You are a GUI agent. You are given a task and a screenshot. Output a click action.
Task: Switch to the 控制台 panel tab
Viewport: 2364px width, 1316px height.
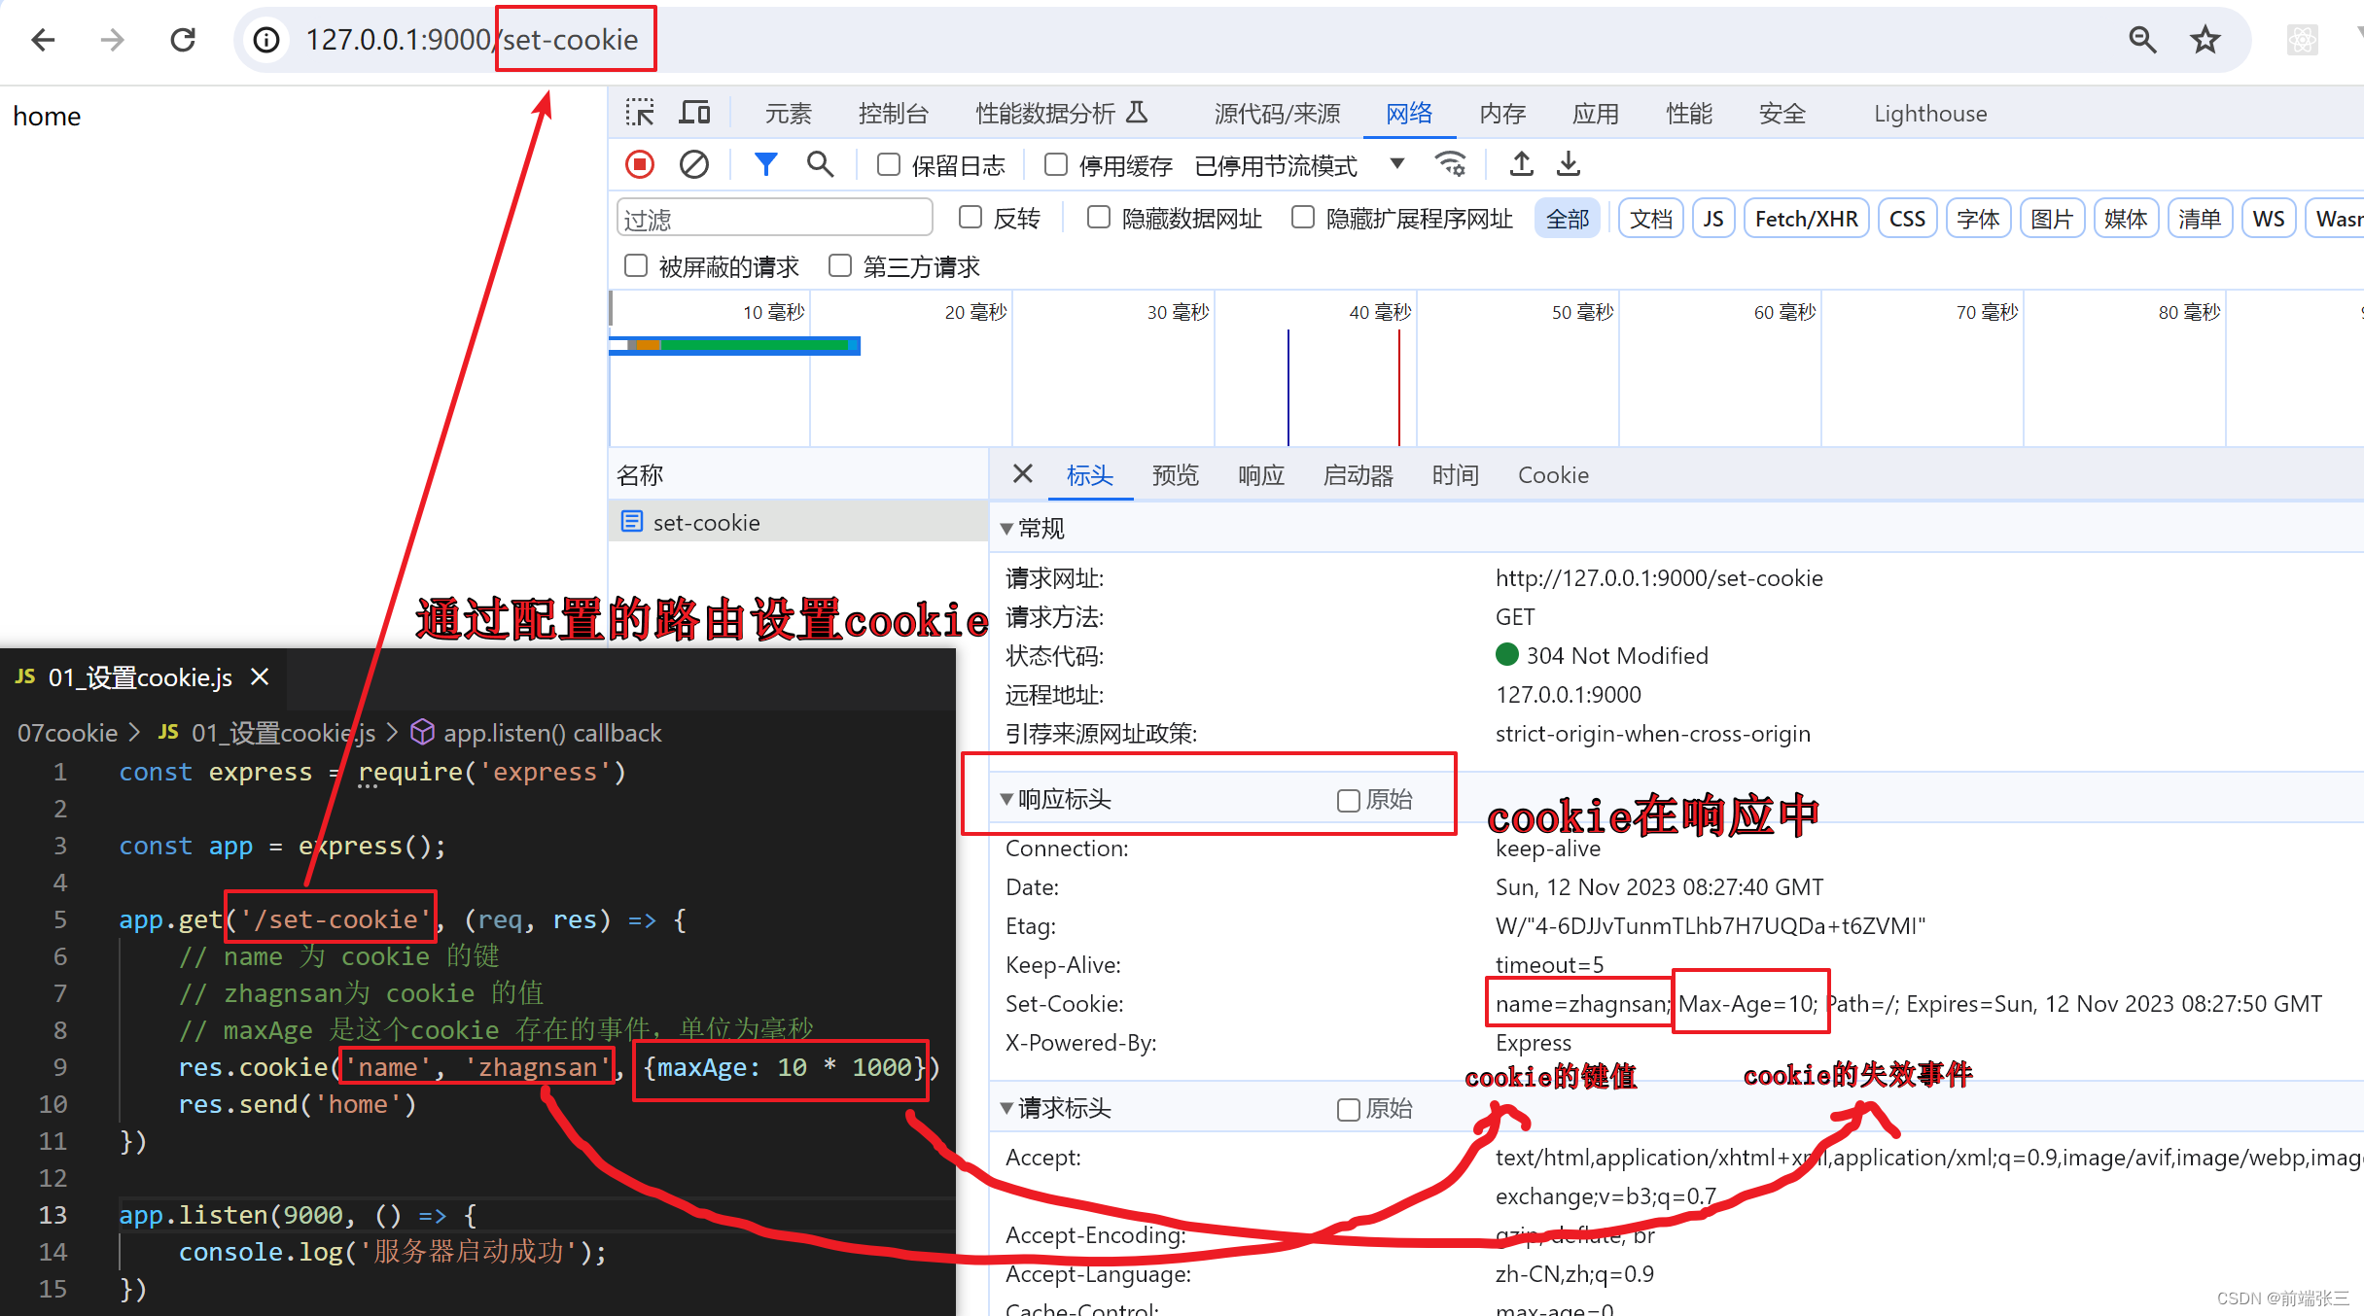894,114
